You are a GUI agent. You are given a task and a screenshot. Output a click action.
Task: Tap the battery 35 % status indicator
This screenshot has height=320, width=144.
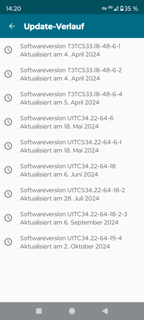(x=129, y=8)
